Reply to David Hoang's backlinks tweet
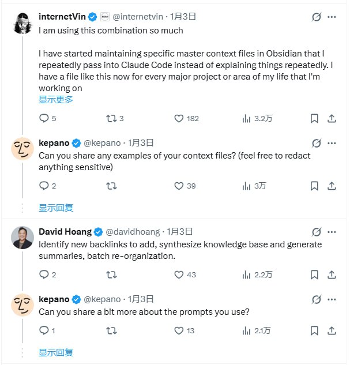 tap(44, 274)
